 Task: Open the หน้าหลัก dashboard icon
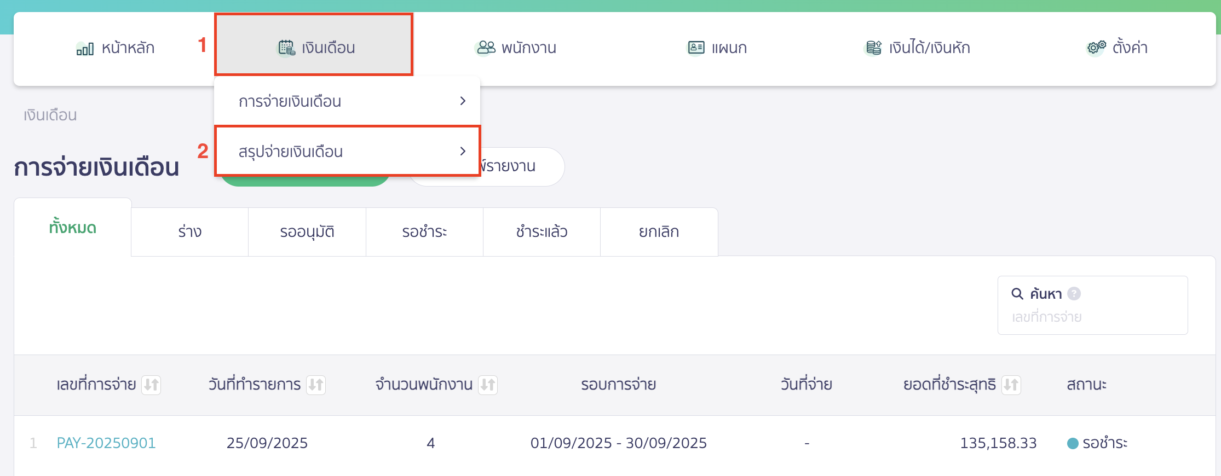point(85,48)
